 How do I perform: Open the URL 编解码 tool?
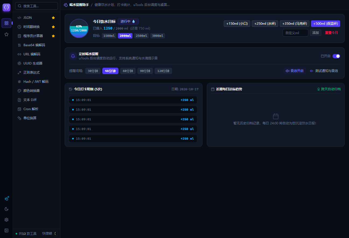point(36,54)
